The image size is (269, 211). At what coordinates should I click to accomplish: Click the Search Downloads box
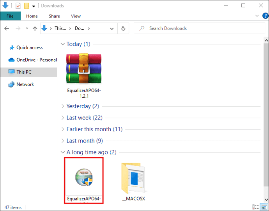(199, 28)
